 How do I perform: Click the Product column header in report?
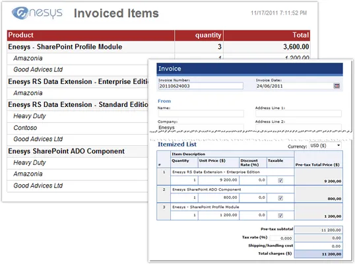(90, 36)
